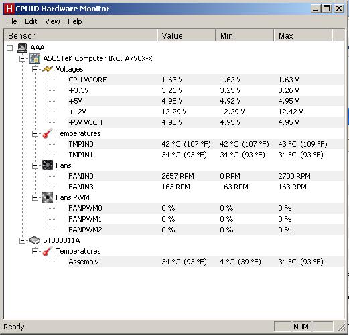Click the Sensor column header
349x336 pixels.
coord(80,35)
